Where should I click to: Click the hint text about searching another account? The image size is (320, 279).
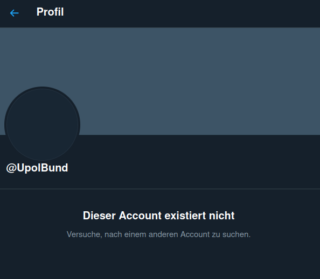pyautogui.click(x=158, y=234)
